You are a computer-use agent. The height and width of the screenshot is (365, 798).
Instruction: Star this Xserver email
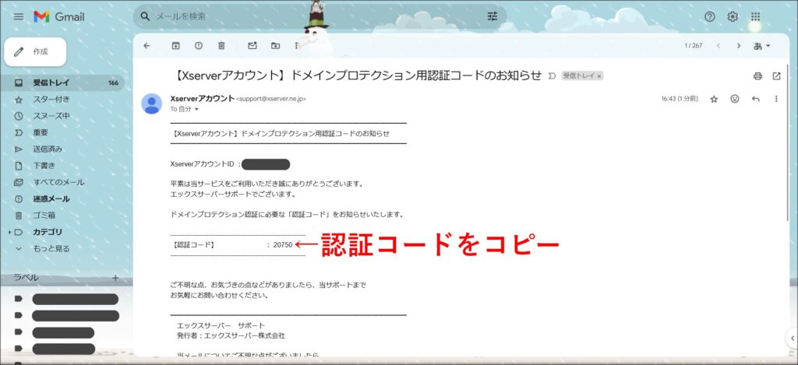[x=714, y=99]
